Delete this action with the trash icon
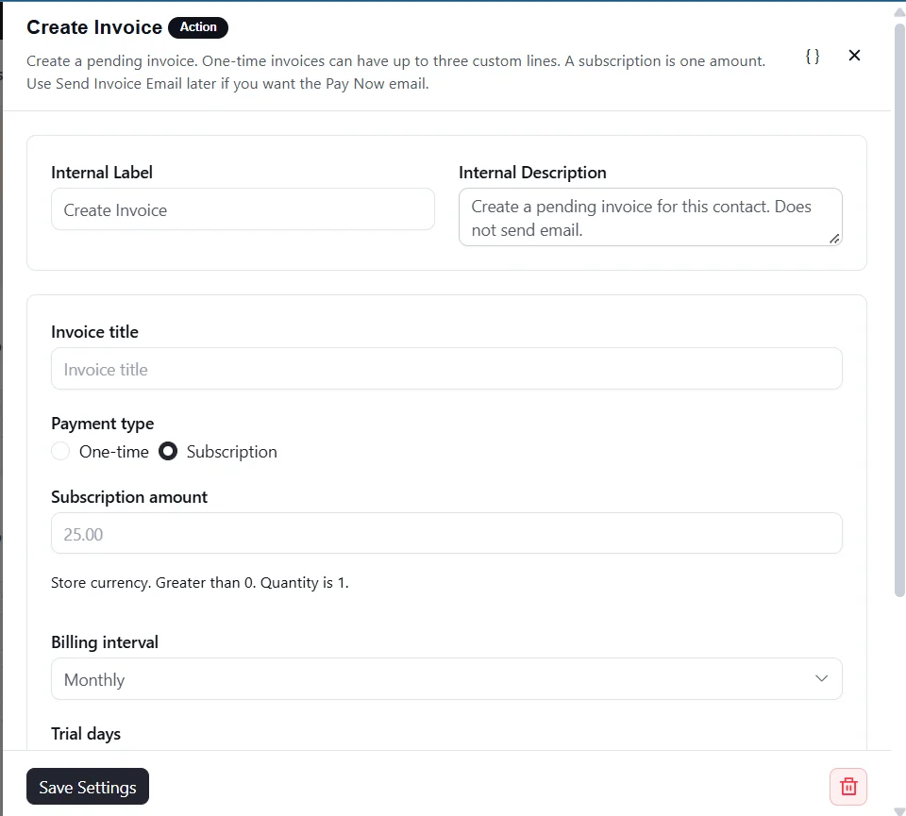Screen dimensions: 906x816 pos(847,786)
